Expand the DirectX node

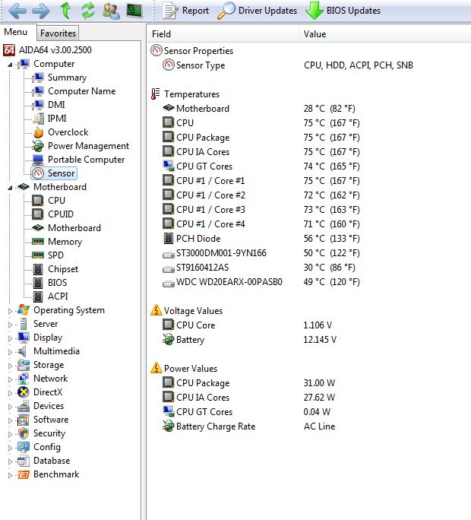[x=10, y=393]
